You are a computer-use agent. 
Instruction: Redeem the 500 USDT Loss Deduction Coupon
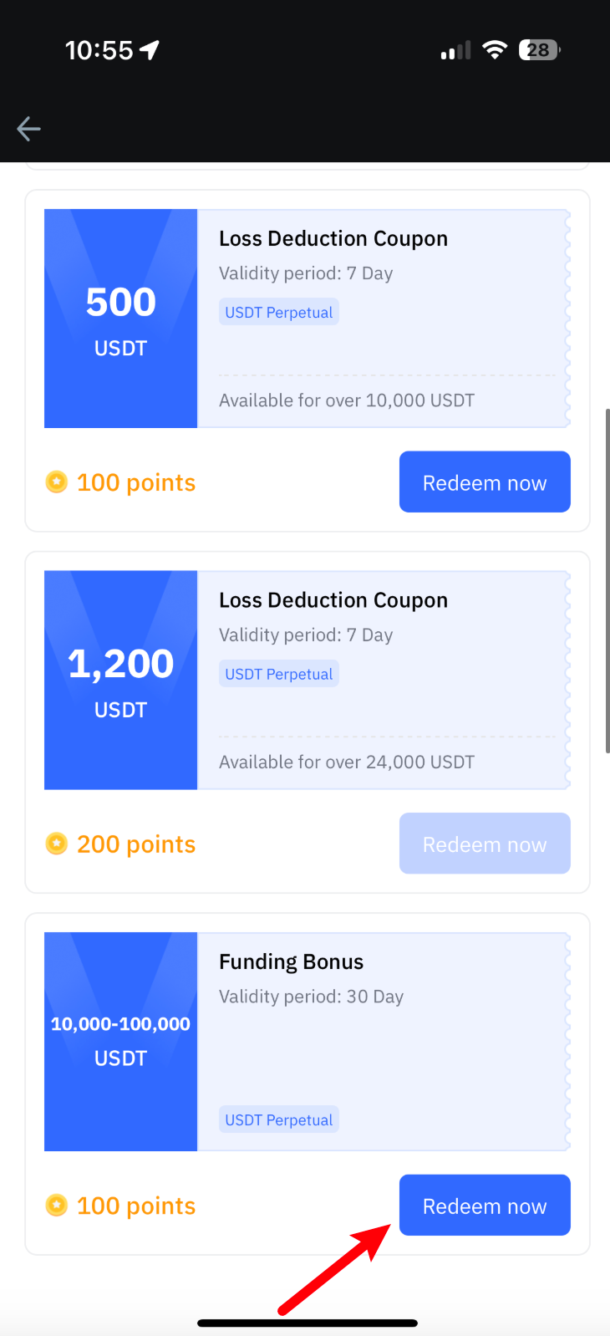[x=485, y=482]
